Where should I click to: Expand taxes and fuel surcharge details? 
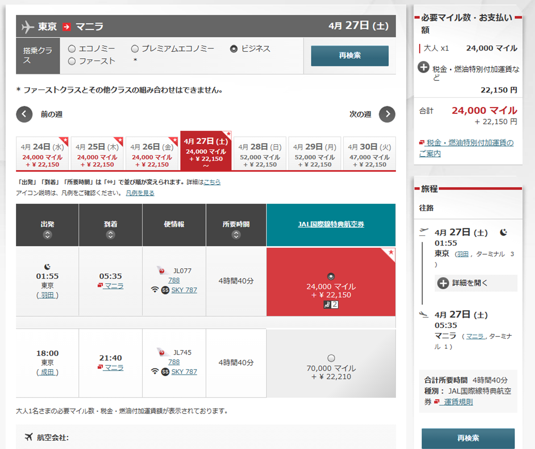click(x=423, y=67)
